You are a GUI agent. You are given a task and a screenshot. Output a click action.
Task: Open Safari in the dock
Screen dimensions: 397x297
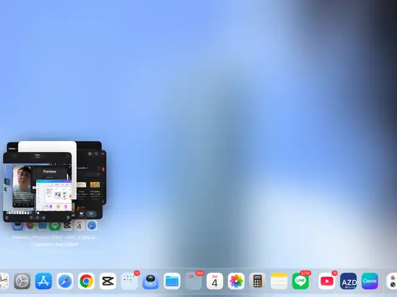click(x=65, y=282)
